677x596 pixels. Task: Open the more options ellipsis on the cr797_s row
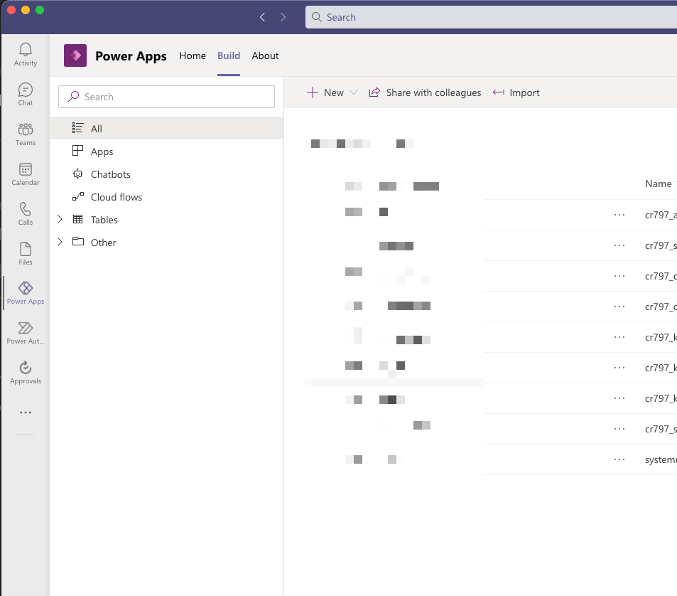[619, 245]
